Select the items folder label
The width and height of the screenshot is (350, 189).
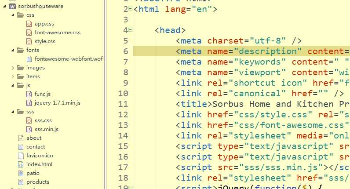[33, 76]
